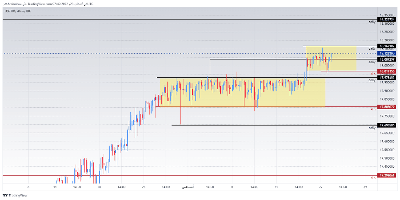Click the 'daily' label under the 17.978453 line
This screenshot has width=400, height=200.
click(372, 80)
